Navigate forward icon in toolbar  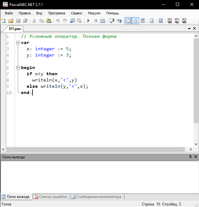pyautogui.click(x=79, y=21)
